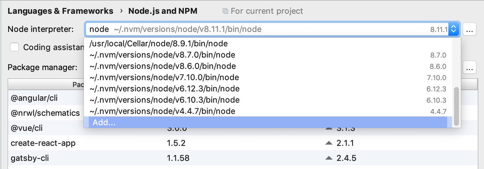The image size is (484, 169).
Task: Click the 8.11.1 version label
Action: (x=439, y=29)
